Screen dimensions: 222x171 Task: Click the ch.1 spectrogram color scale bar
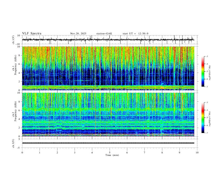(x=203, y=72)
